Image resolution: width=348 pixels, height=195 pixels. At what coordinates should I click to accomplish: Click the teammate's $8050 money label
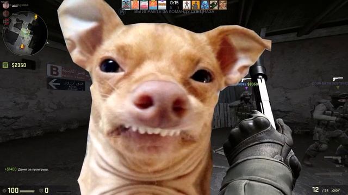point(252,84)
